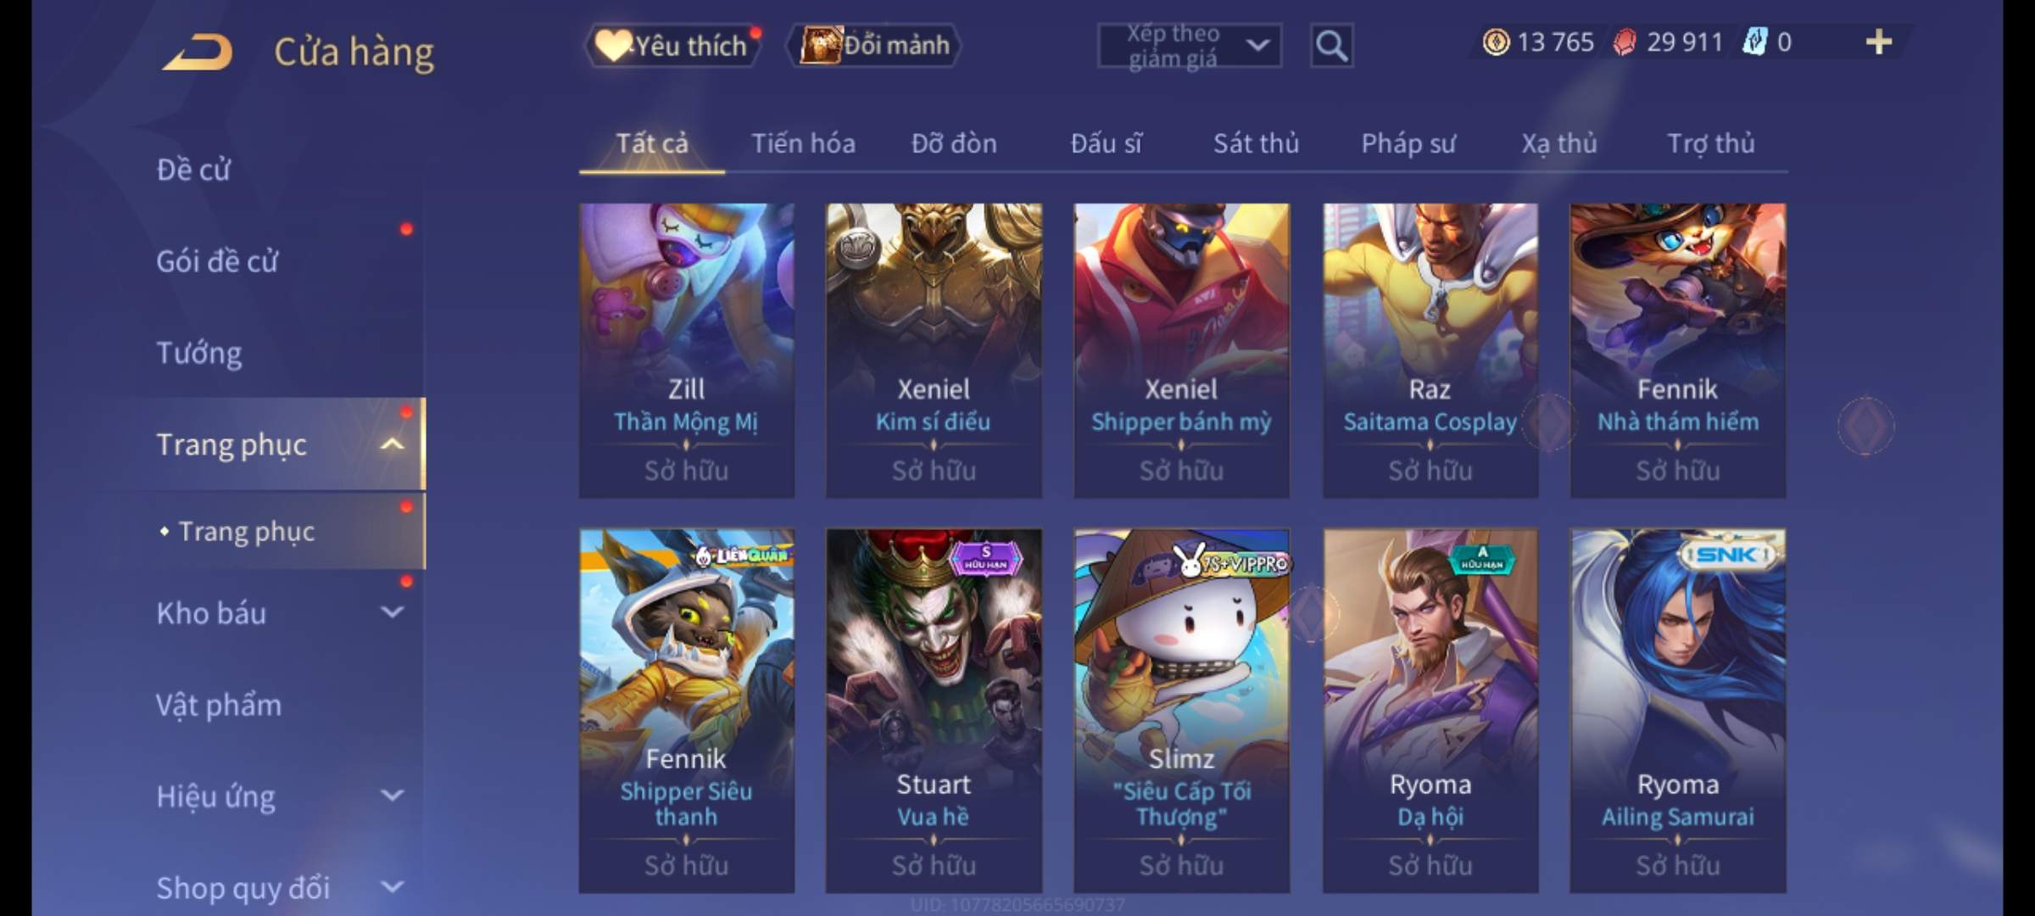Open Gói đề cử in sidebar
This screenshot has height=916, width=2035.
(217, 261)
